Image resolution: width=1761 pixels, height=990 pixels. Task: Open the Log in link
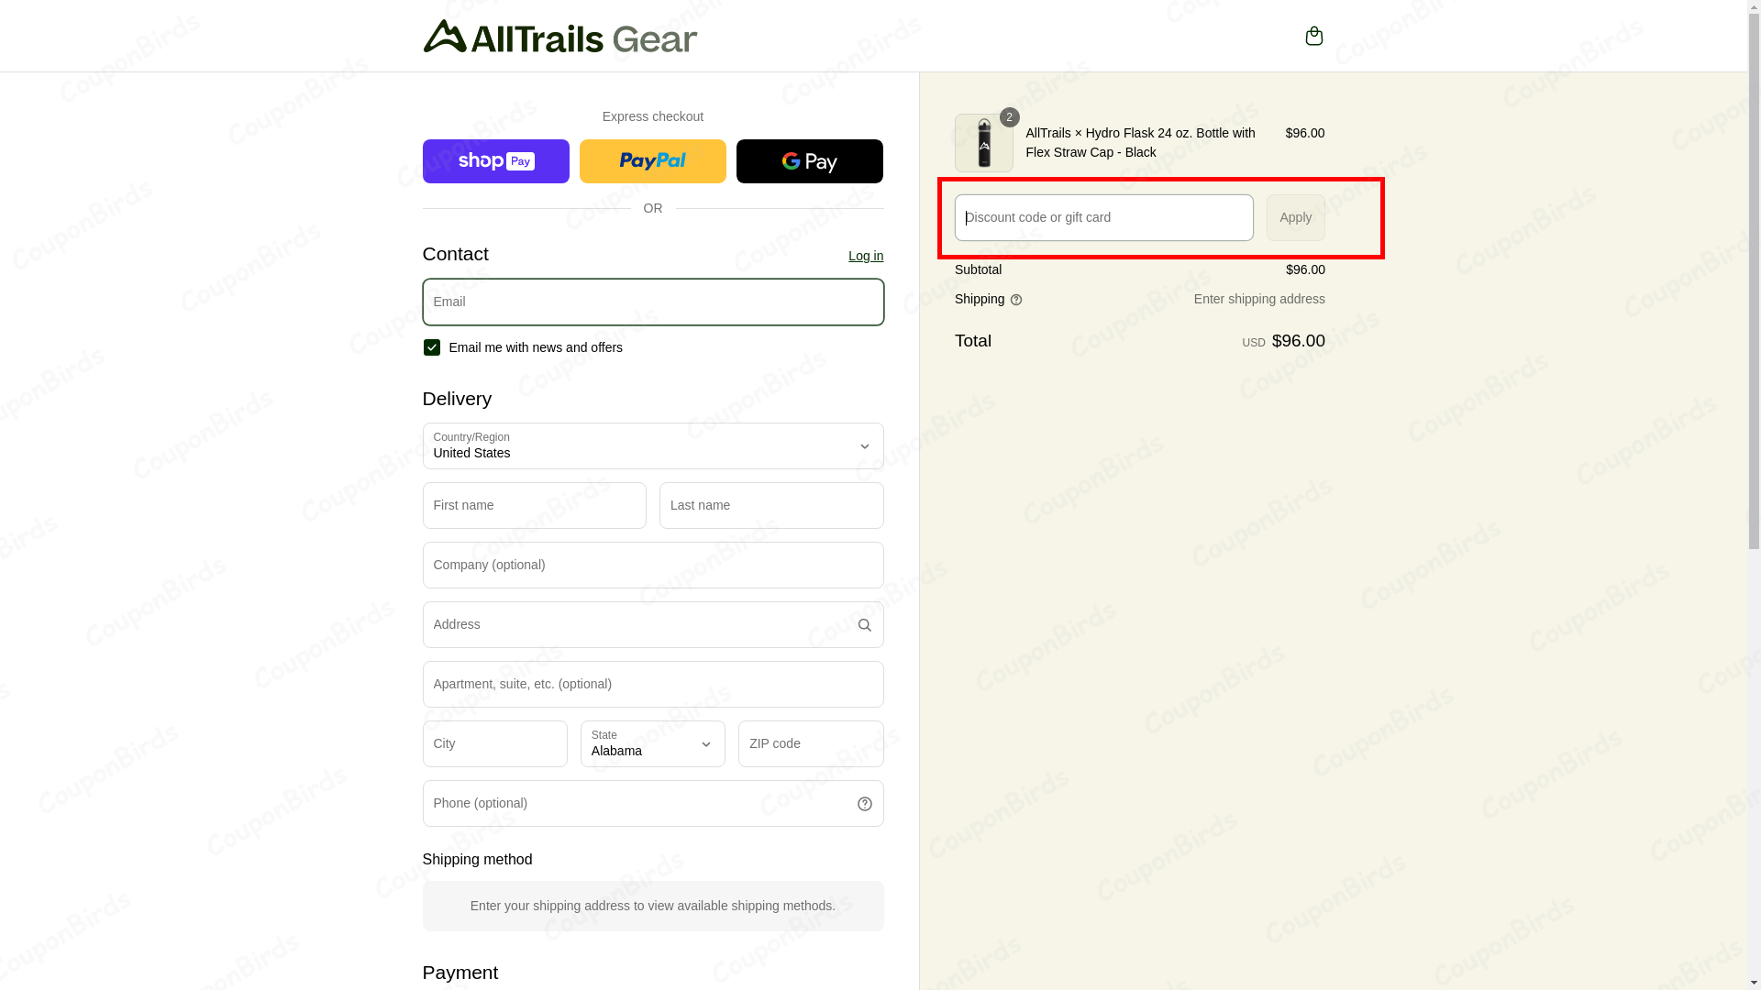[x=865, y=256]
